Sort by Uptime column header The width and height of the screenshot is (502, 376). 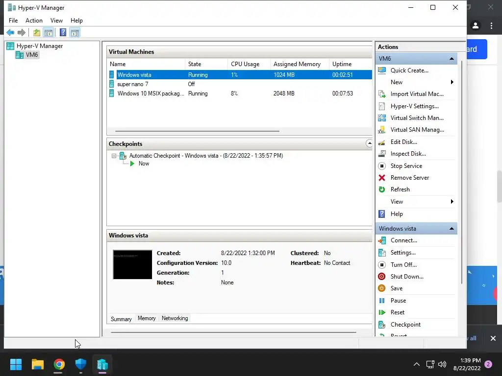[x=351, y=64]
